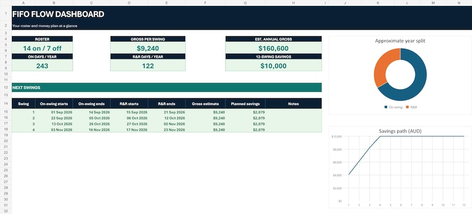Select the 26 Oct 2026 cell
Screen dimensions: 472x214
92,124
